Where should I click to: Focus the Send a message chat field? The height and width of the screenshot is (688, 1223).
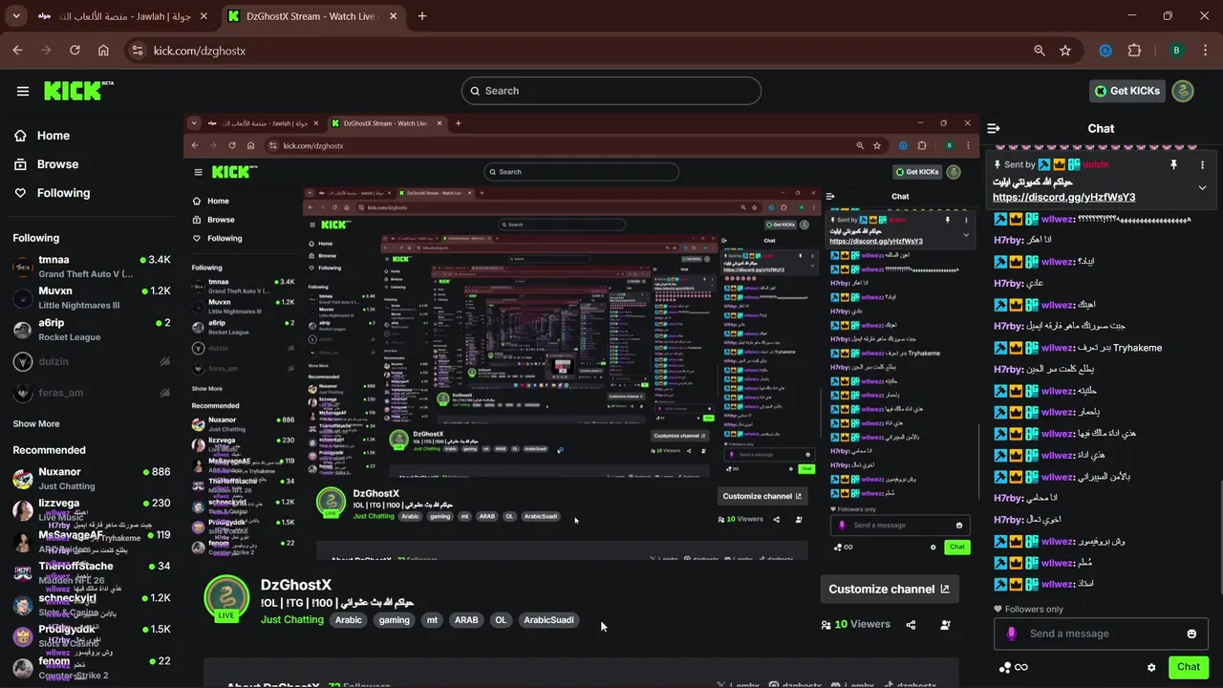(1100, 634)
